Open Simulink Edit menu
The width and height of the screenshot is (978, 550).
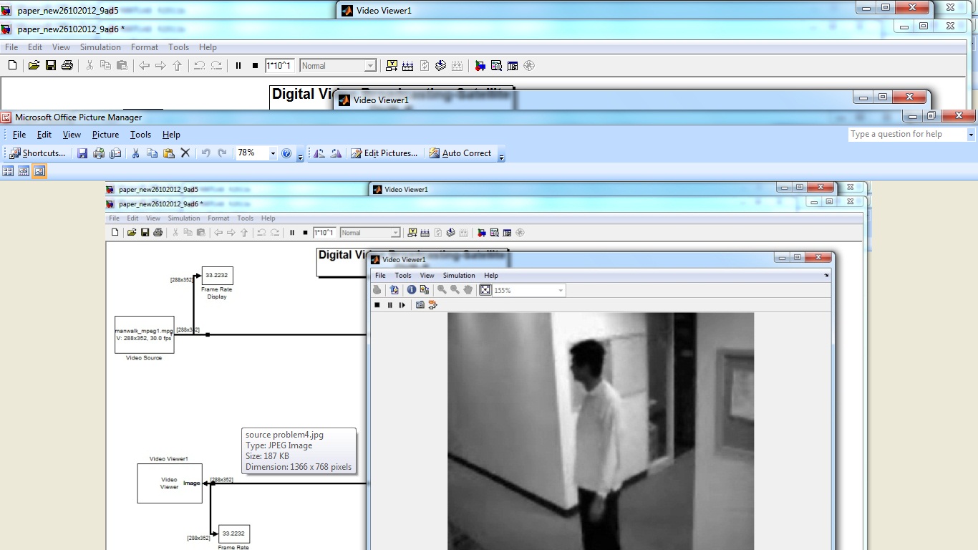coord(35,47)
